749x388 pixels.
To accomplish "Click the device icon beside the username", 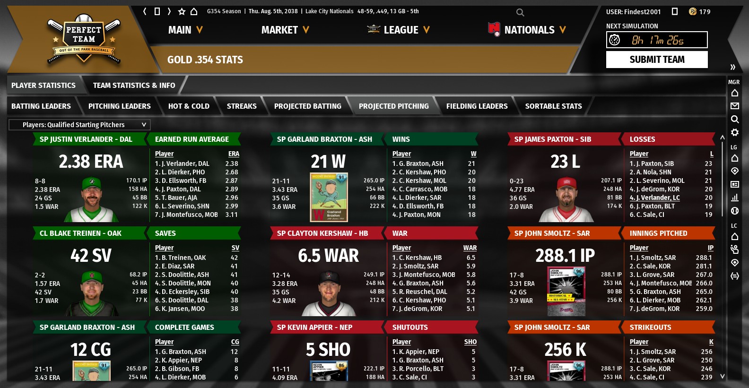I will [x=675, y=11].
